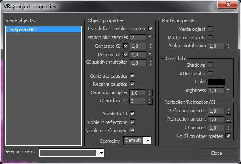Click the Receive GI value field
The image size is (241, 164).
tap(138, 55)
